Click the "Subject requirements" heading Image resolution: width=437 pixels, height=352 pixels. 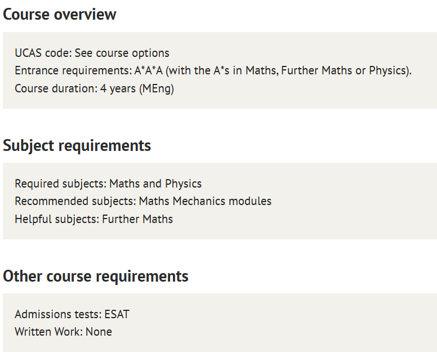[x=77, y=145]
